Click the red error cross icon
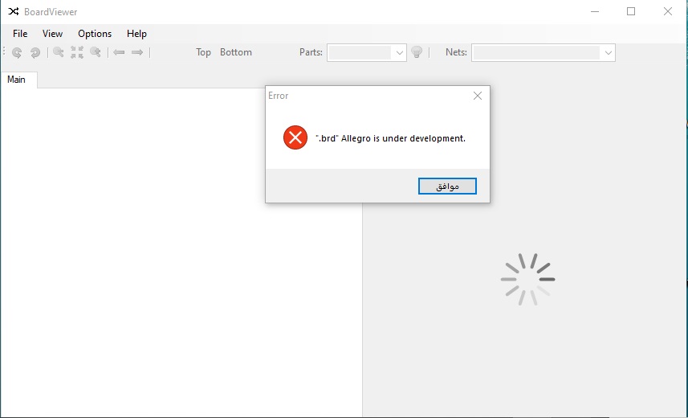The image size is (688, 418). [x=295, y=137]
